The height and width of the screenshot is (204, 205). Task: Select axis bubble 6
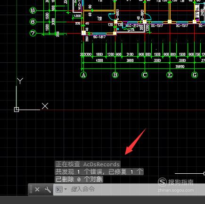[x=33, y=22]
